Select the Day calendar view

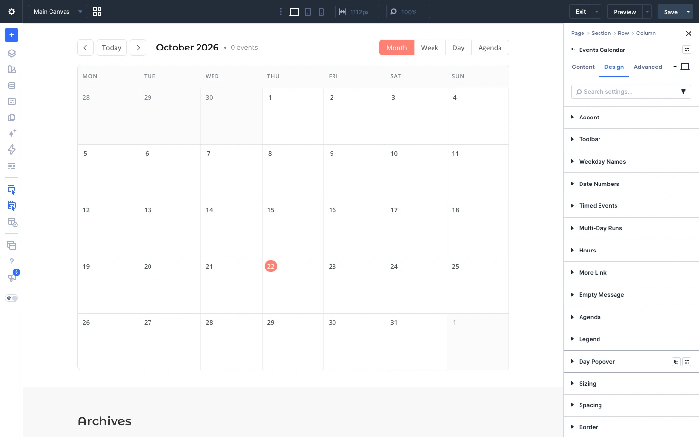click(458, 48)
